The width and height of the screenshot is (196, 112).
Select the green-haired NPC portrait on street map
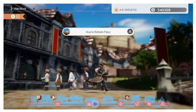point(127,97)
